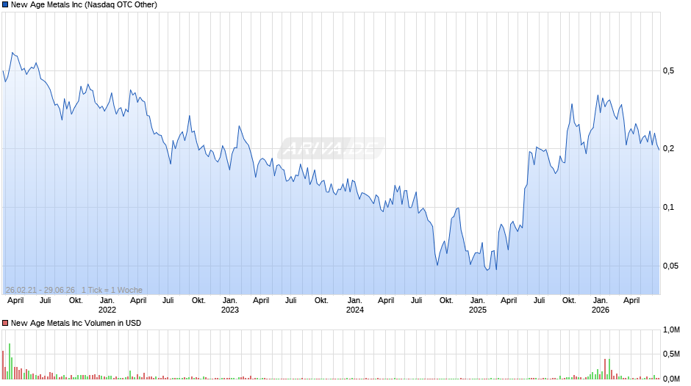Screen dimensions: 691x386
Task: Click the text 1 Tick = 1 Woche
Action: [x=112, y=290]
